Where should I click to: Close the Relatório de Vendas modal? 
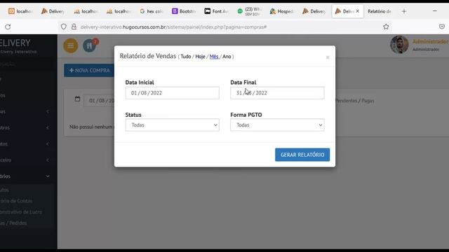(328, 57)
